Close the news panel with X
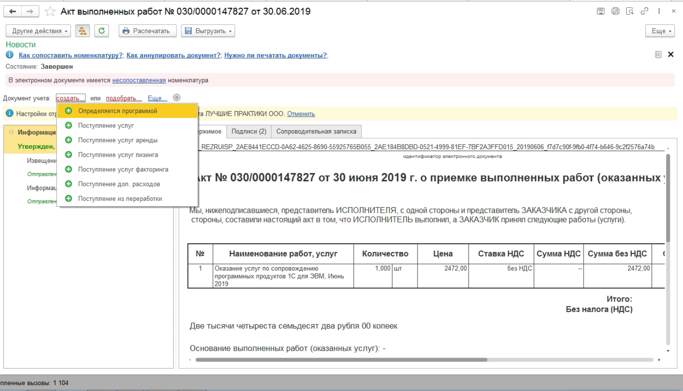The height and width of the screenshot is (391, 683). [670, 55]
